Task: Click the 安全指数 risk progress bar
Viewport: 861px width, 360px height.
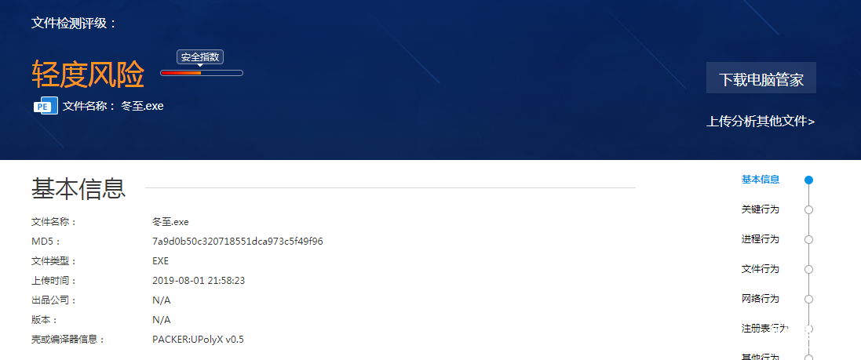Action: (202, 73)
